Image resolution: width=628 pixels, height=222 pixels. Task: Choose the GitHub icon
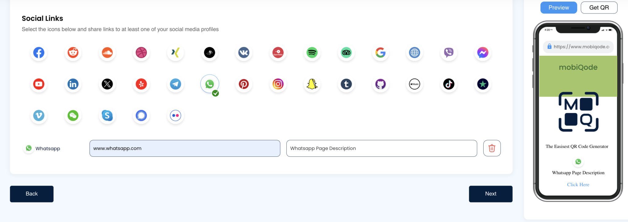click(380, 84)
